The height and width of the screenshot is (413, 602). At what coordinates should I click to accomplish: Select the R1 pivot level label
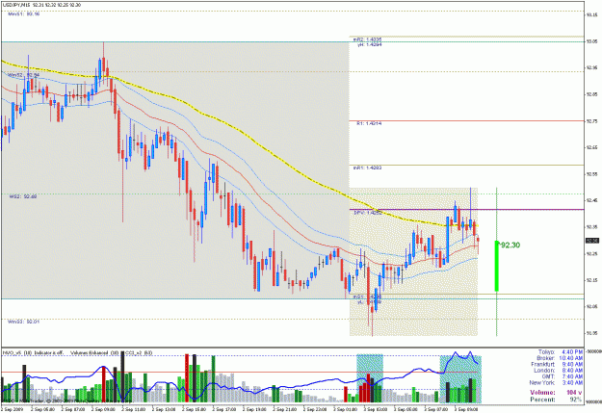click(x=369, y=123)
